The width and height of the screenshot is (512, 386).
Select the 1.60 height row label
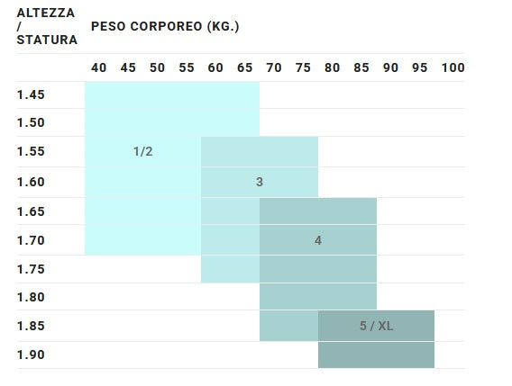[31, 182]
